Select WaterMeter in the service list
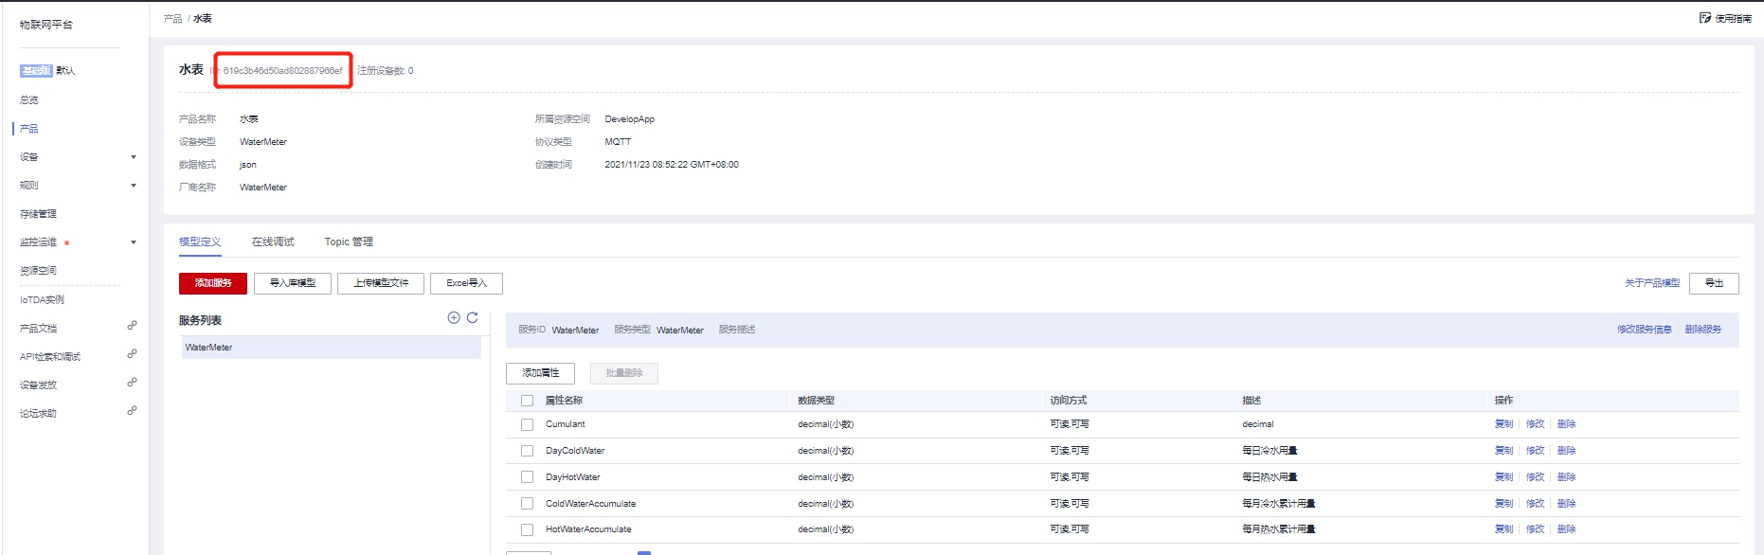Screen dimensions: 1764x555 (209, 348)
